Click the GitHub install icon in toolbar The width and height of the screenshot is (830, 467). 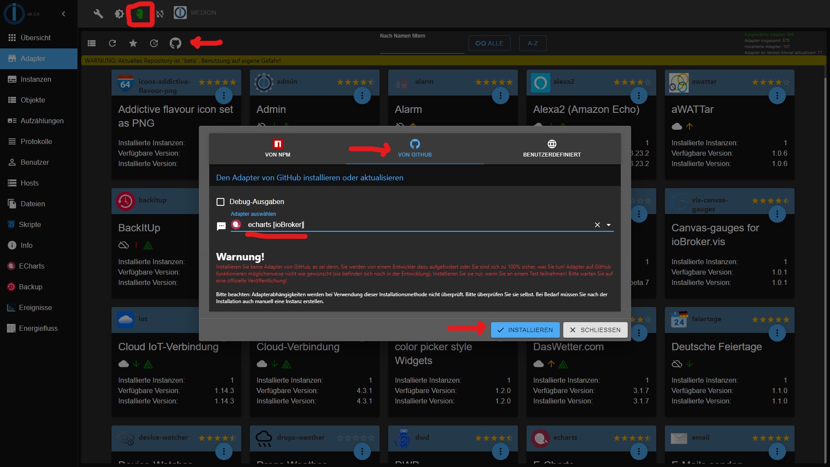pos(175,43)
